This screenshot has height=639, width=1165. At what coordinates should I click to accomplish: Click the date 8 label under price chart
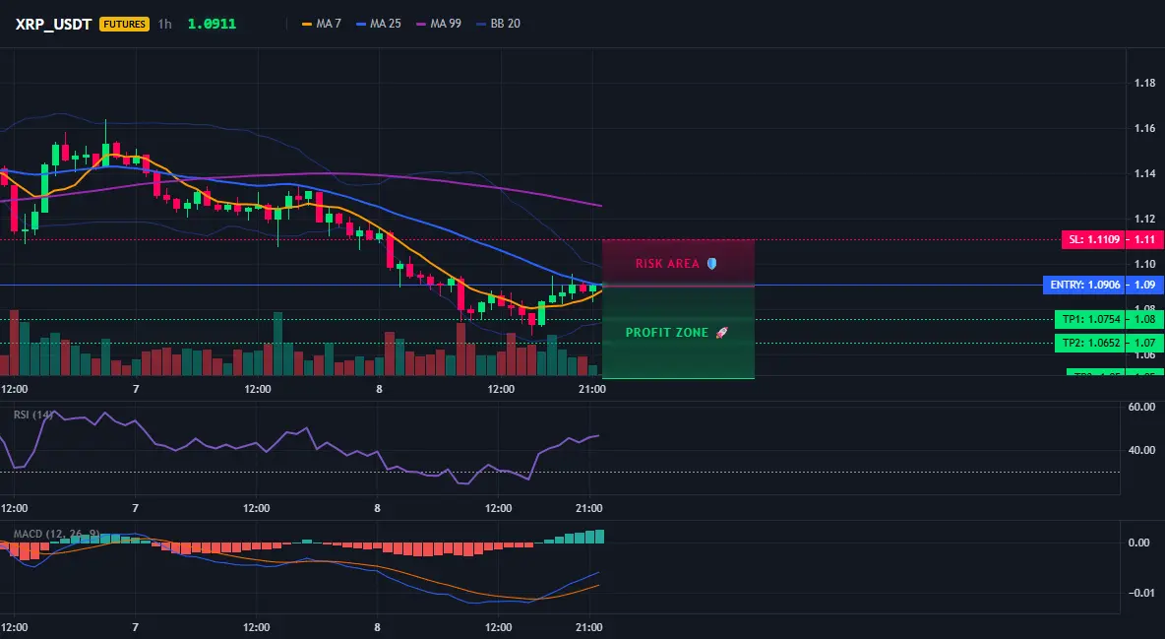click(x=379, y=389)
